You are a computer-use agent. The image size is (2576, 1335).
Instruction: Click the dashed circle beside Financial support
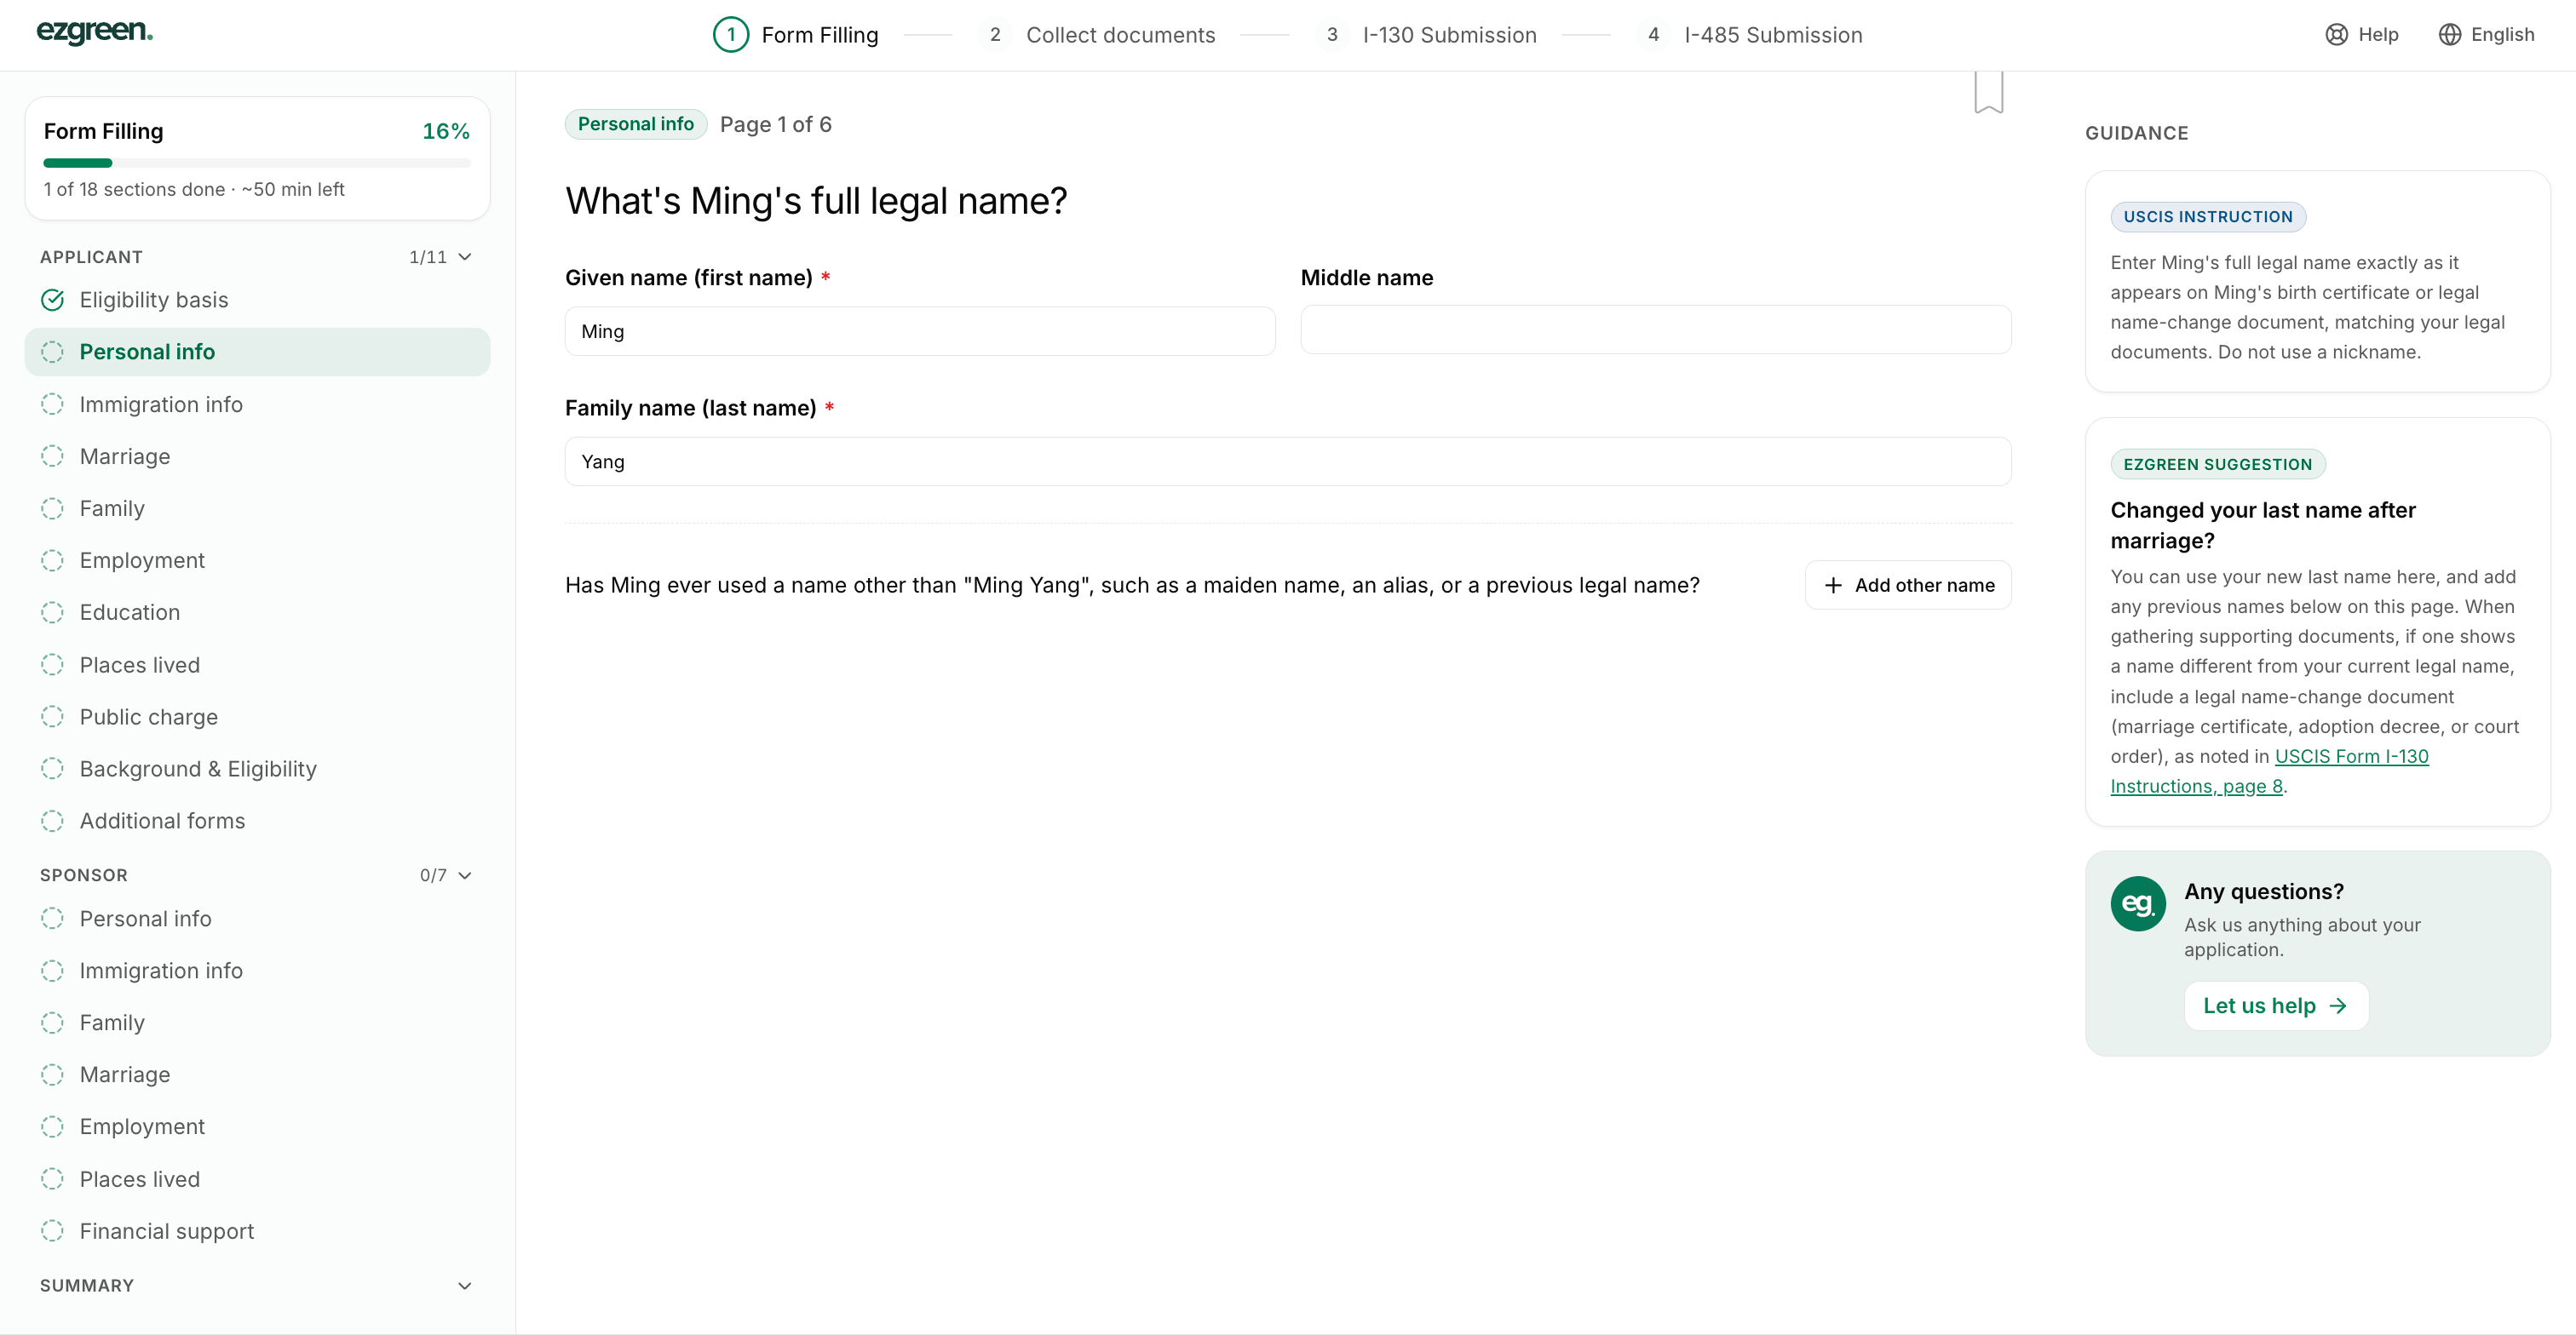click(53, 1231)
